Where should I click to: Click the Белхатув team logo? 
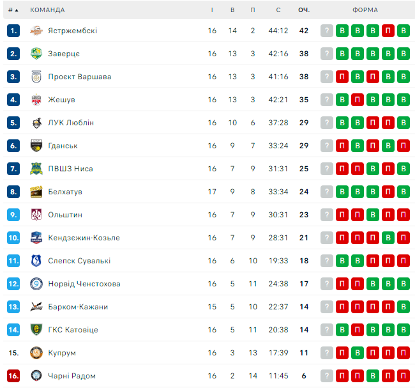coord(36,192)
